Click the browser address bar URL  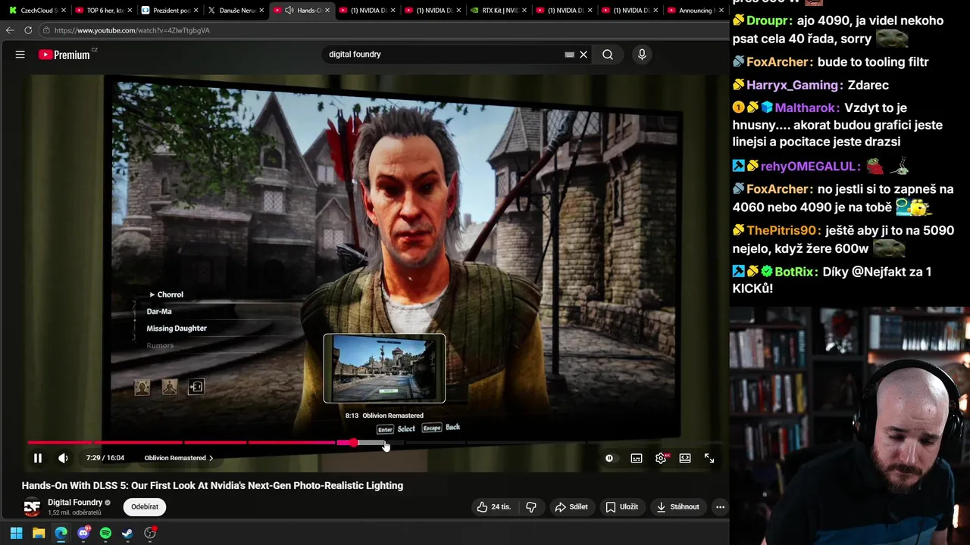point(132,30)
